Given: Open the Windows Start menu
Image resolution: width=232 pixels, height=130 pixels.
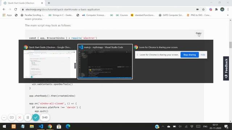Looking at the screenshot, I should [4, 126].
